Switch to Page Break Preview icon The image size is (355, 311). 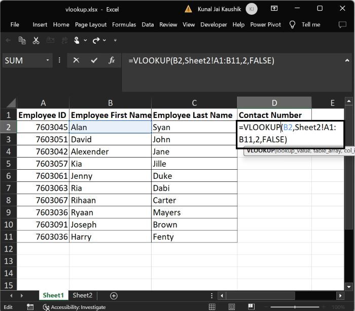252,307
